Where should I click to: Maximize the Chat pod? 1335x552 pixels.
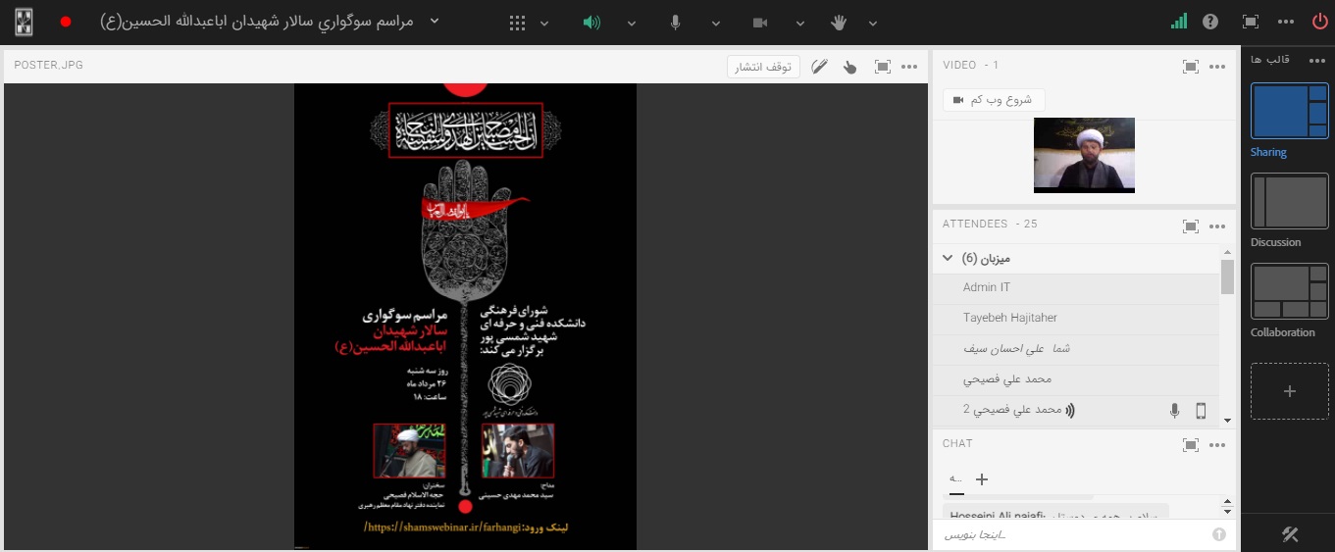click(x=1191, y=445)
